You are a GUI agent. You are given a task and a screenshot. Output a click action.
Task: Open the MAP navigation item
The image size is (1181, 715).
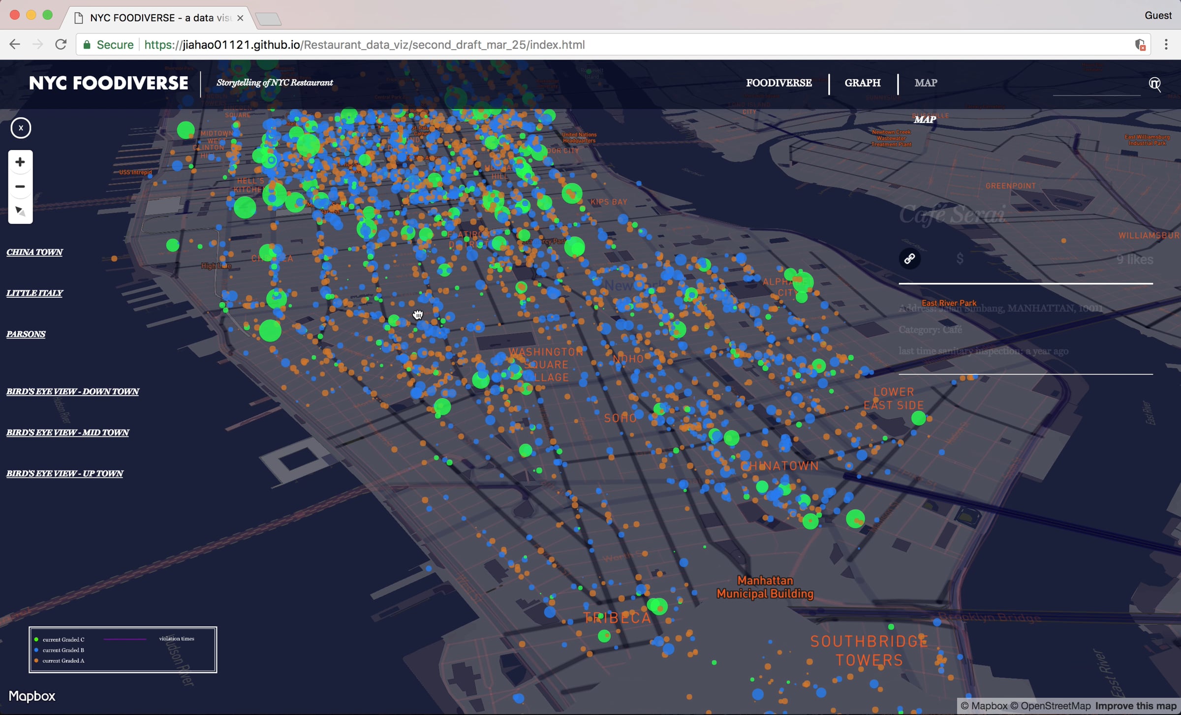point(926,83)
